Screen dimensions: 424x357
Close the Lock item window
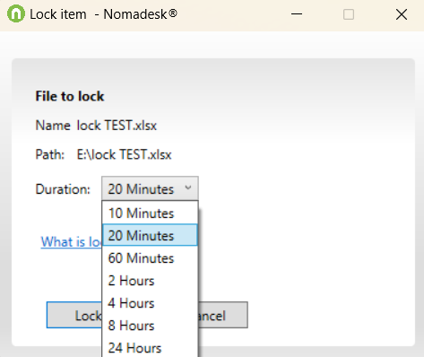click(402, 14)
